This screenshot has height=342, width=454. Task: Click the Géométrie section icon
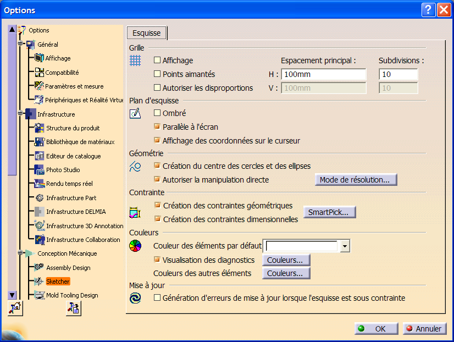[x=135, y=166]
